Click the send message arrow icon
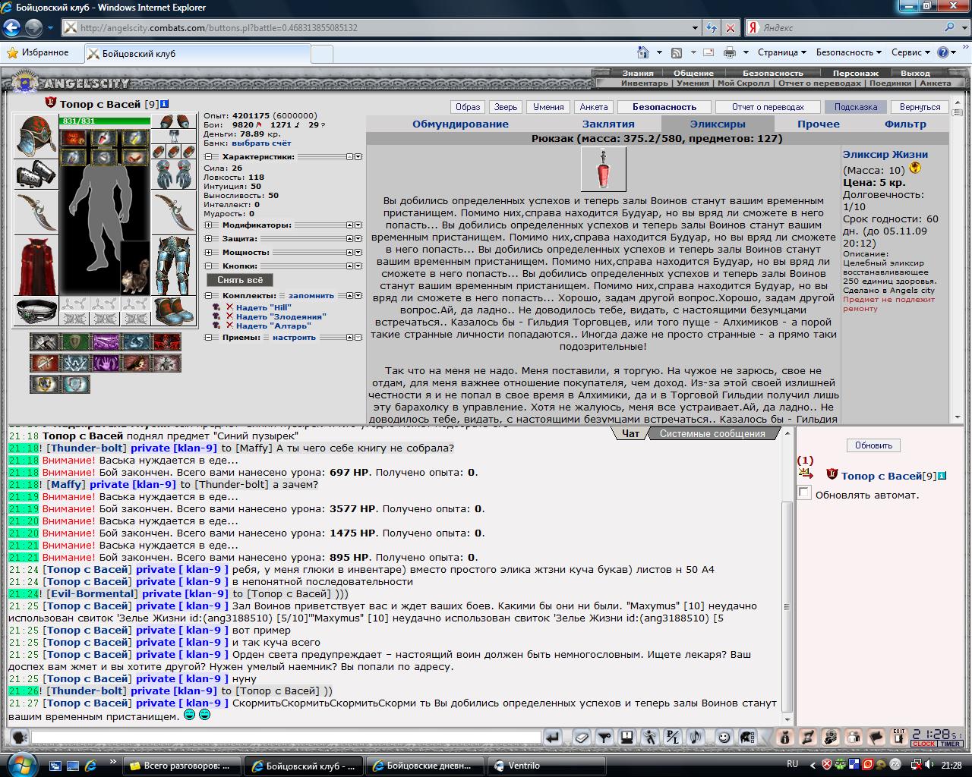The height and width of the screenshot is (777, 972). tap(553, 737)
